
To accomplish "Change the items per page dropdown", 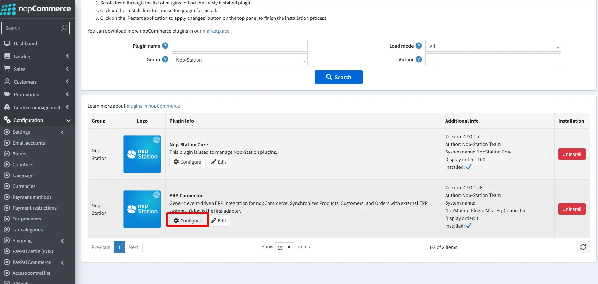I will tap(284, 247).
